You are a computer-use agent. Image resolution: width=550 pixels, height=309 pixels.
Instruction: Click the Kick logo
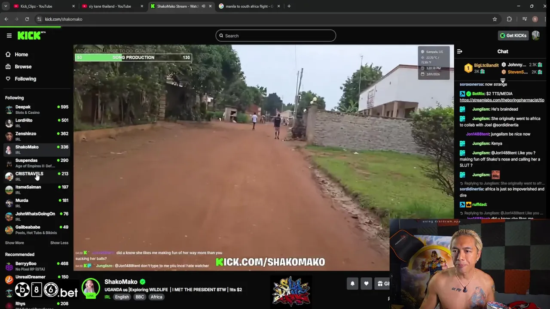coord(31,36)
